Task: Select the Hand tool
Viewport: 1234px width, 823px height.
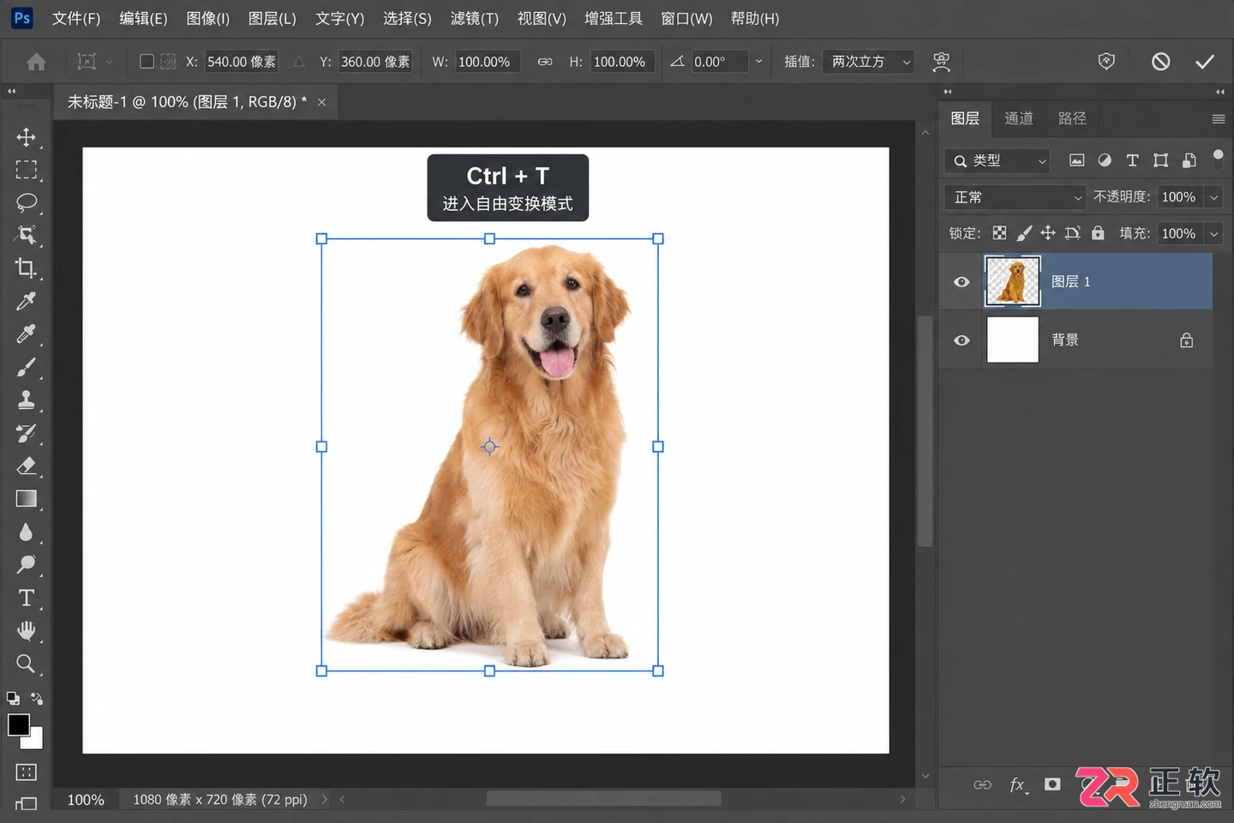Action: click(26, 631)
